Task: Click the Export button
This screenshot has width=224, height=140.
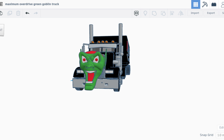Action: 211,13
